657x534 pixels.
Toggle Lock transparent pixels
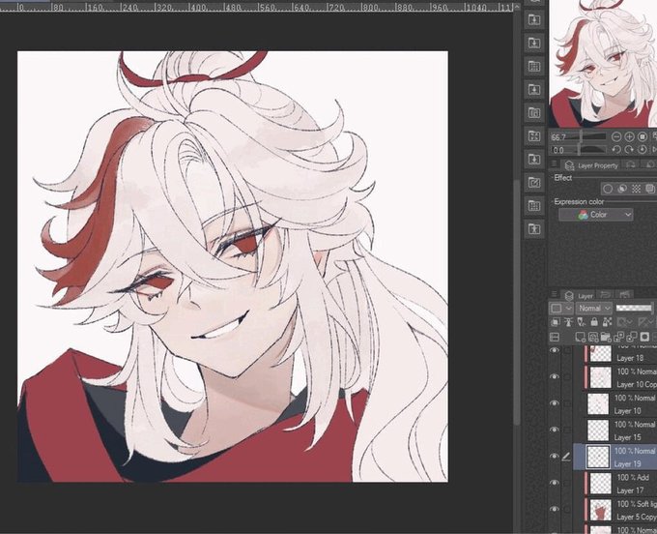[607, 322]
